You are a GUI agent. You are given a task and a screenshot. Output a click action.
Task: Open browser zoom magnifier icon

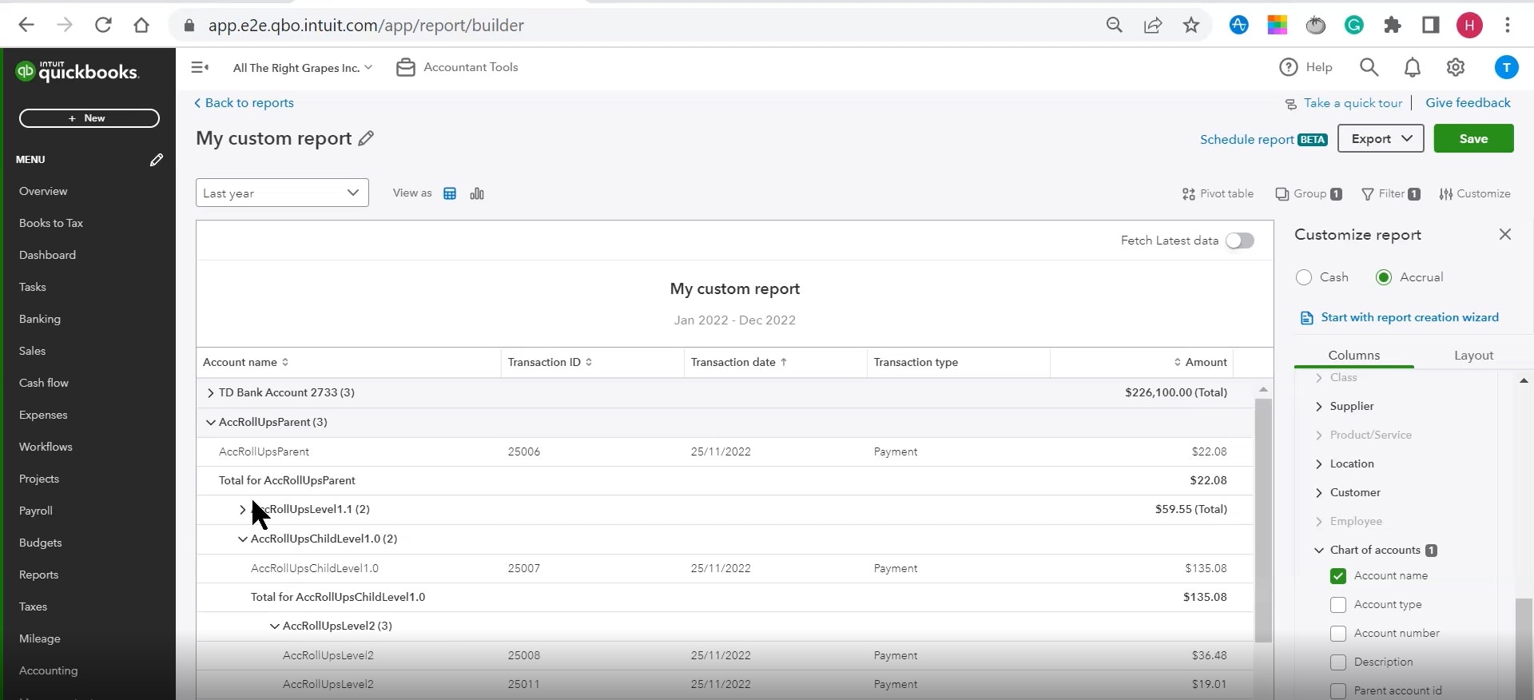pos(1115,25)
